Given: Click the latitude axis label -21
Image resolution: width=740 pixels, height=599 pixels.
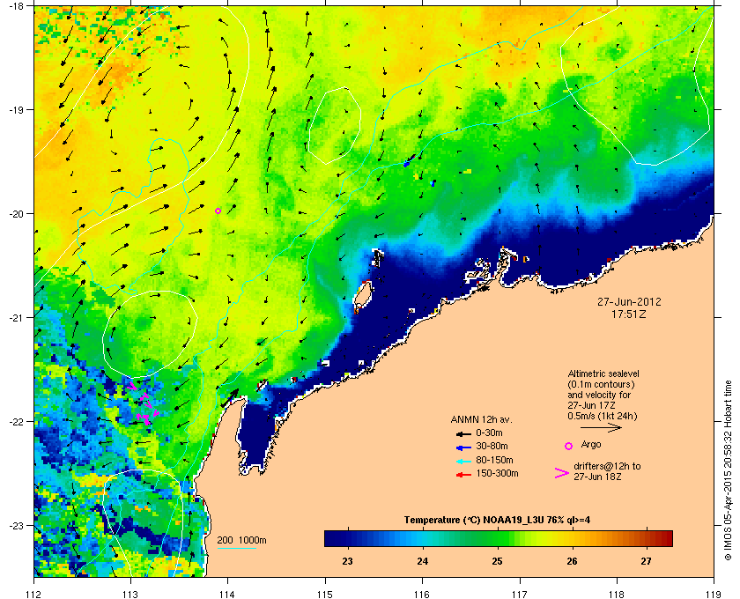Looking at the screenshot, I should [16, 317].
